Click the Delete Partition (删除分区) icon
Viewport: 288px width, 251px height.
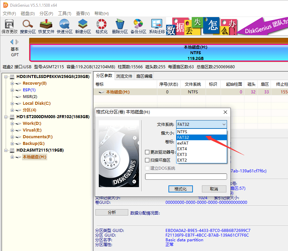pyautogui.click(x=120, y=26)
